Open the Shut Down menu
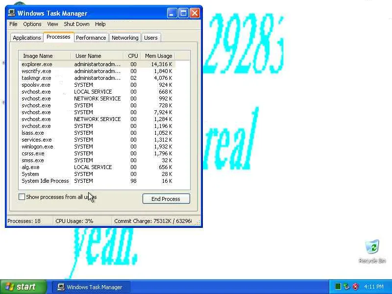 (76, 24)
